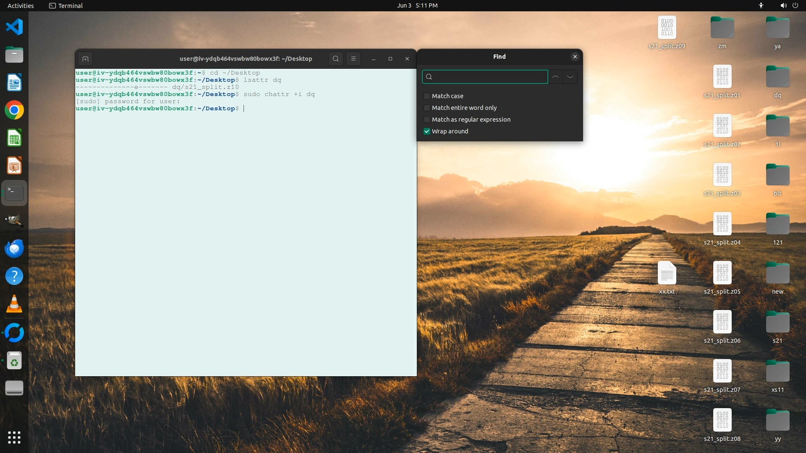This screenshot has height=453, width=806.
Task: Click the date and time clock
Action: tap(417, 5)
